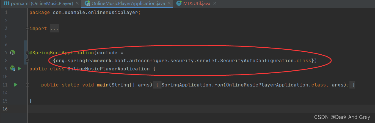375x123 pixels.
Task: Click line number 1 in the gutter
Action: [x=6, y=13]
